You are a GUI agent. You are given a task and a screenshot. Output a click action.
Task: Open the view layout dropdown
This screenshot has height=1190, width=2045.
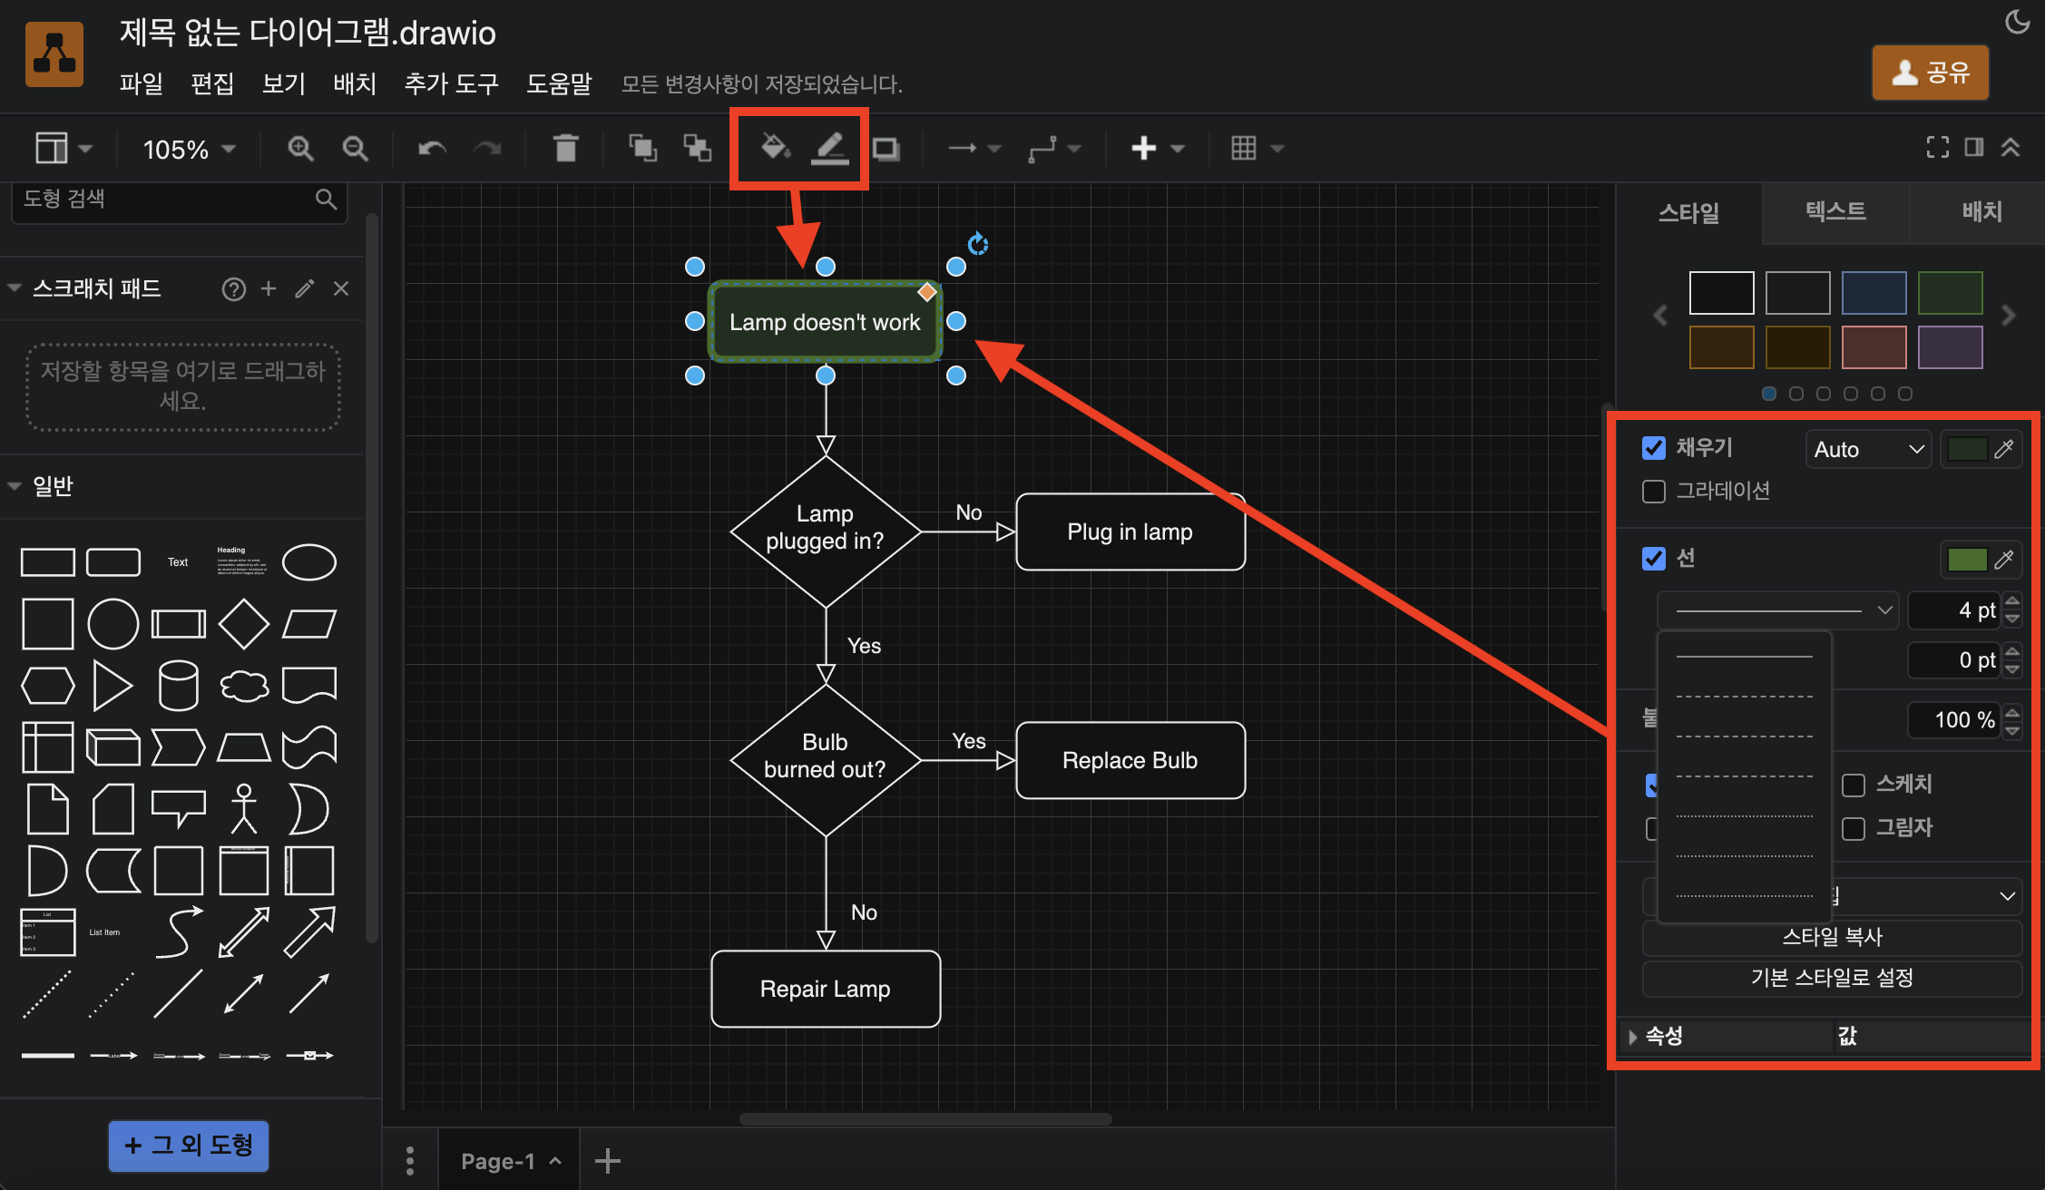point(63,148)
